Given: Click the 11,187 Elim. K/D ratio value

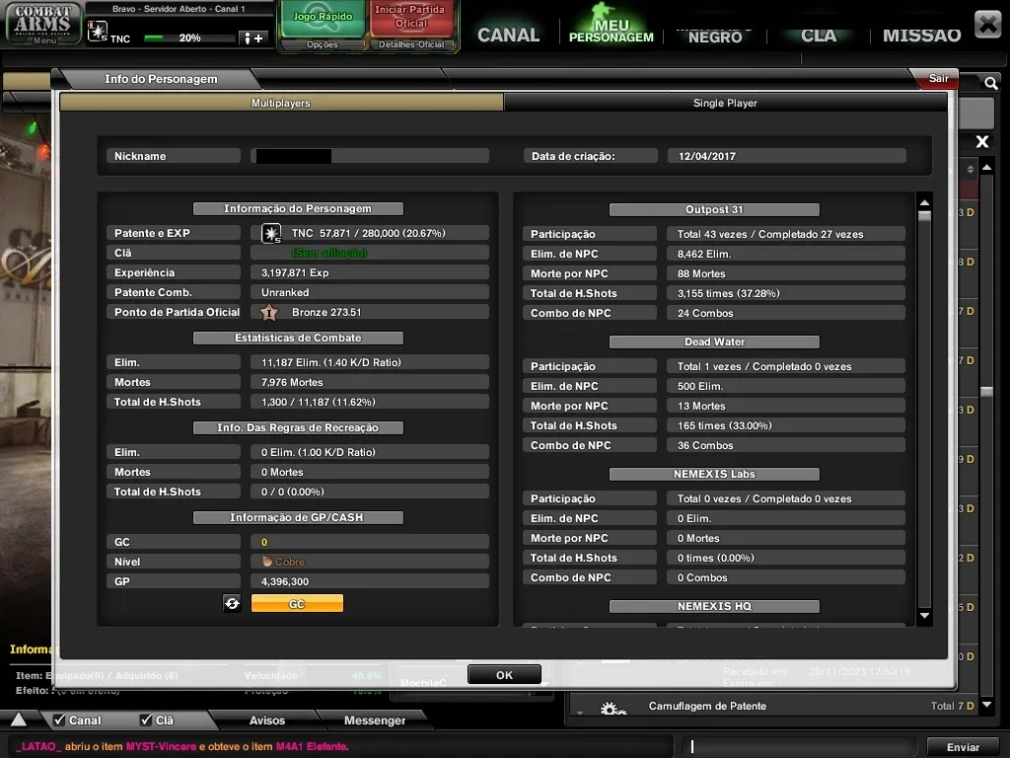Looking at the screenshot, I should 331,362.
